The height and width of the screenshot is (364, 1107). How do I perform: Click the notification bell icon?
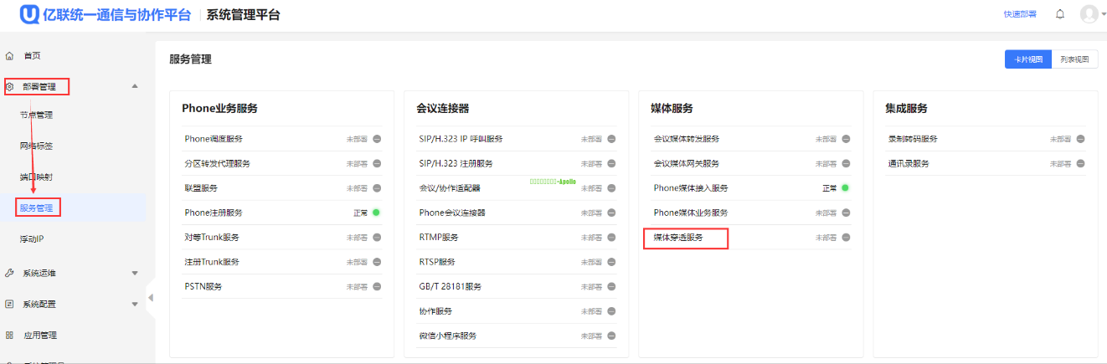pyautogui.click(x=1060, y=14)
